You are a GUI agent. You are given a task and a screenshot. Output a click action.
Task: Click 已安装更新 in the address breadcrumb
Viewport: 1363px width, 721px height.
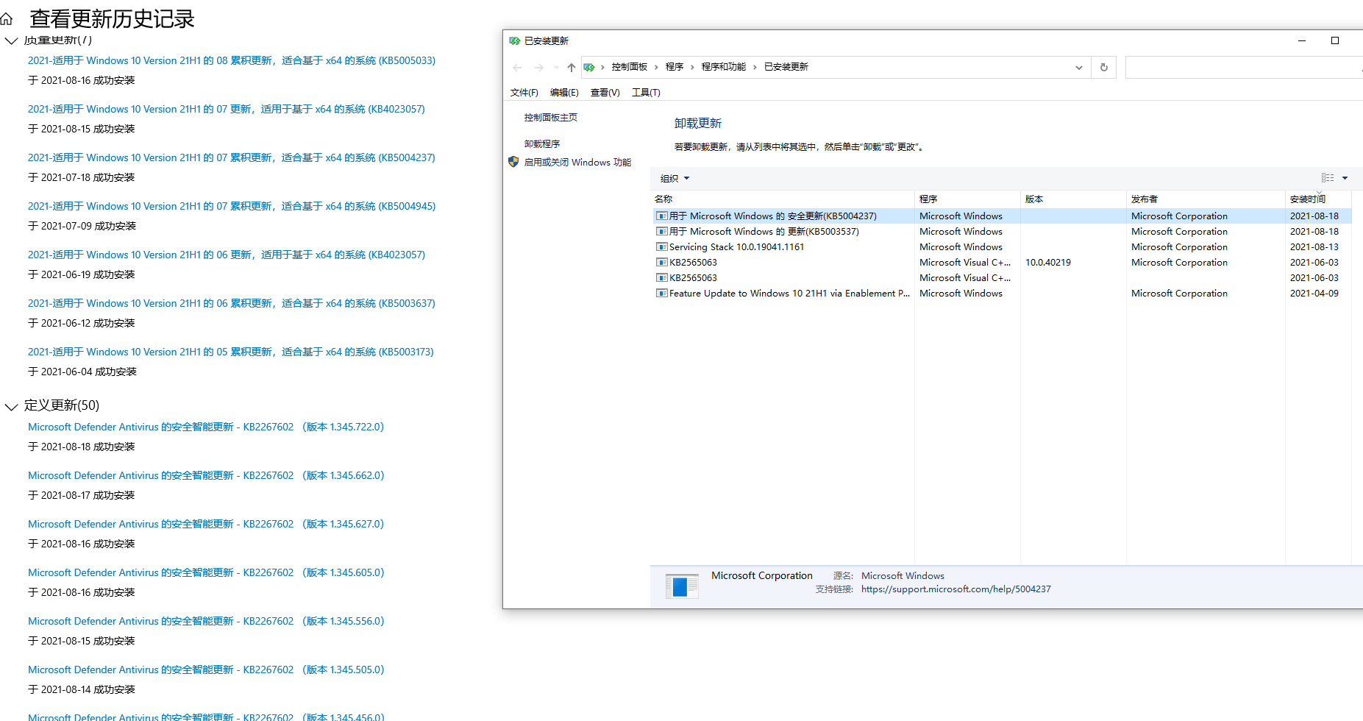coord(786,67)
